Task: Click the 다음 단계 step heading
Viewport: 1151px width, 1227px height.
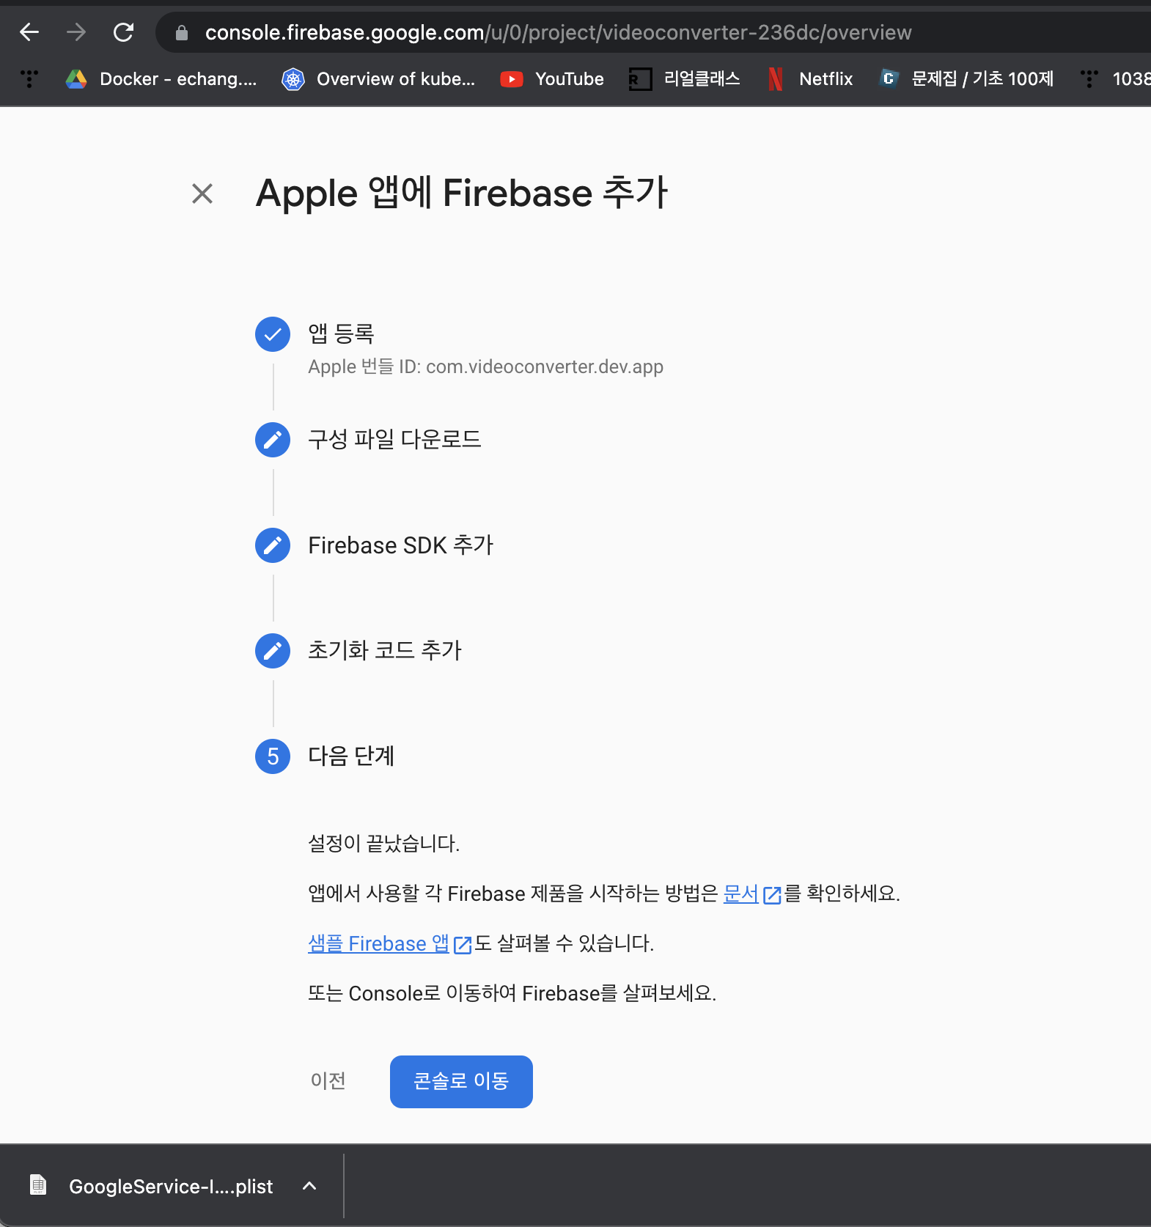Action: [351, 756]
